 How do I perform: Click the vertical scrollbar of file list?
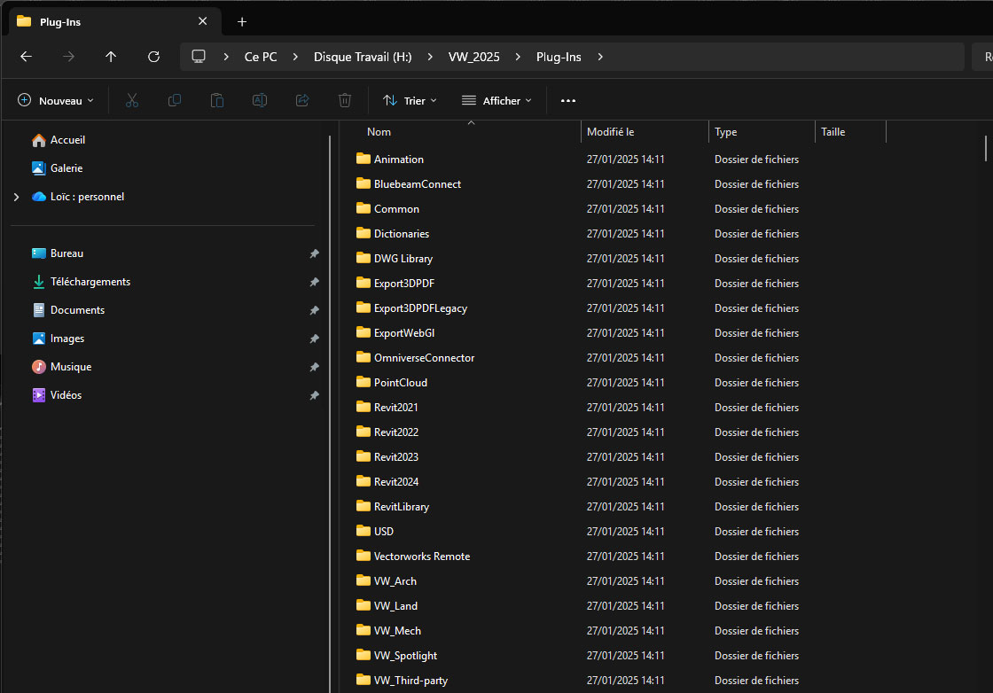coord(986,148)
